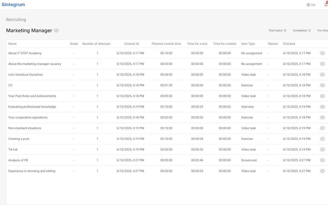Screen dimensions: 328x205
Task: Show Let's Introduce Ourselves task via eye icon
Action: [322, 75]
